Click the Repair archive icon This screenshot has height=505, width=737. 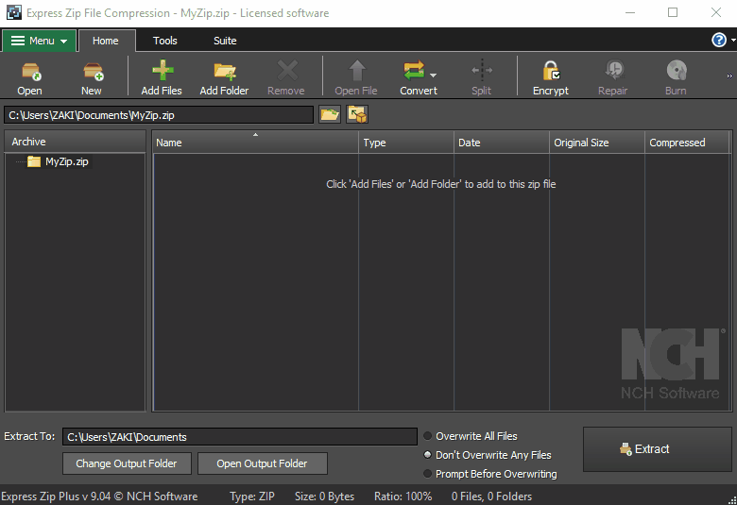point(614,71)
